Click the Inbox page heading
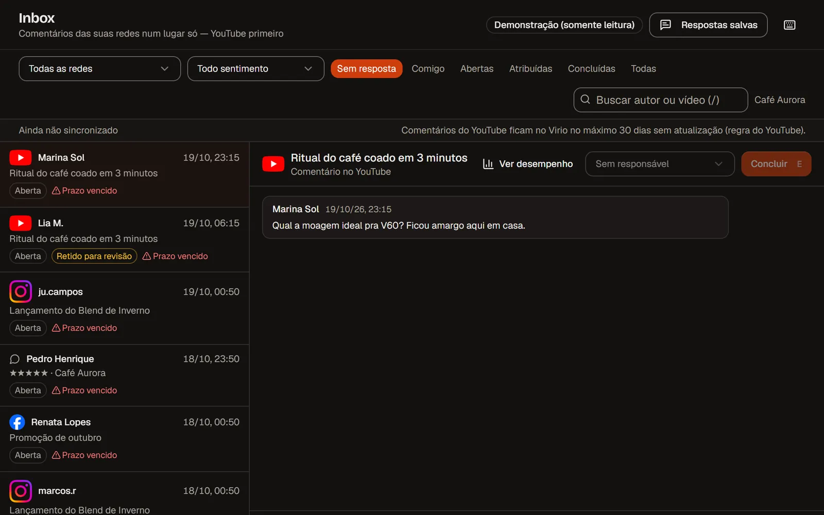Viewport: 824px width, 515px height. click(37, 18)
